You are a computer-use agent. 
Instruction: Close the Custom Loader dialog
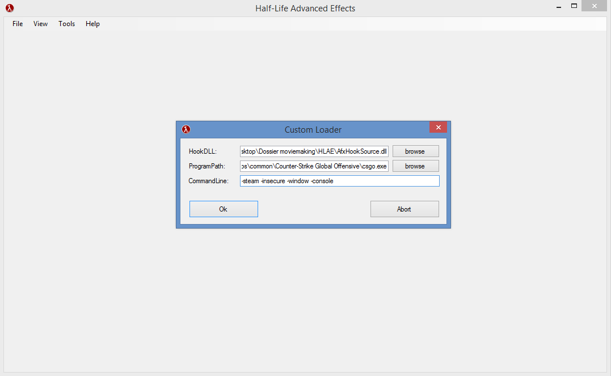pyautogui.click(x=438, y=127)
